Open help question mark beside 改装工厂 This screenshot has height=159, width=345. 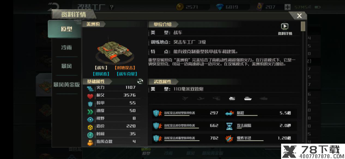(x=112, y=7)
